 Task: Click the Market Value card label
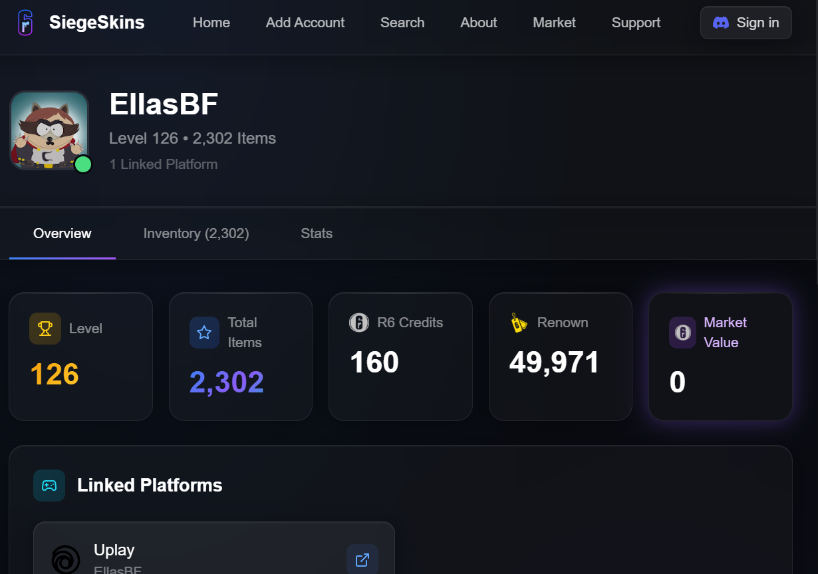click(726, 333)
